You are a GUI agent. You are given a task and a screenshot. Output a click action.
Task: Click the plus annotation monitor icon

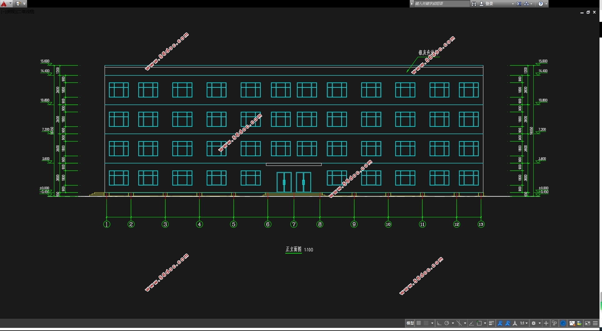(x=546, y=323)
